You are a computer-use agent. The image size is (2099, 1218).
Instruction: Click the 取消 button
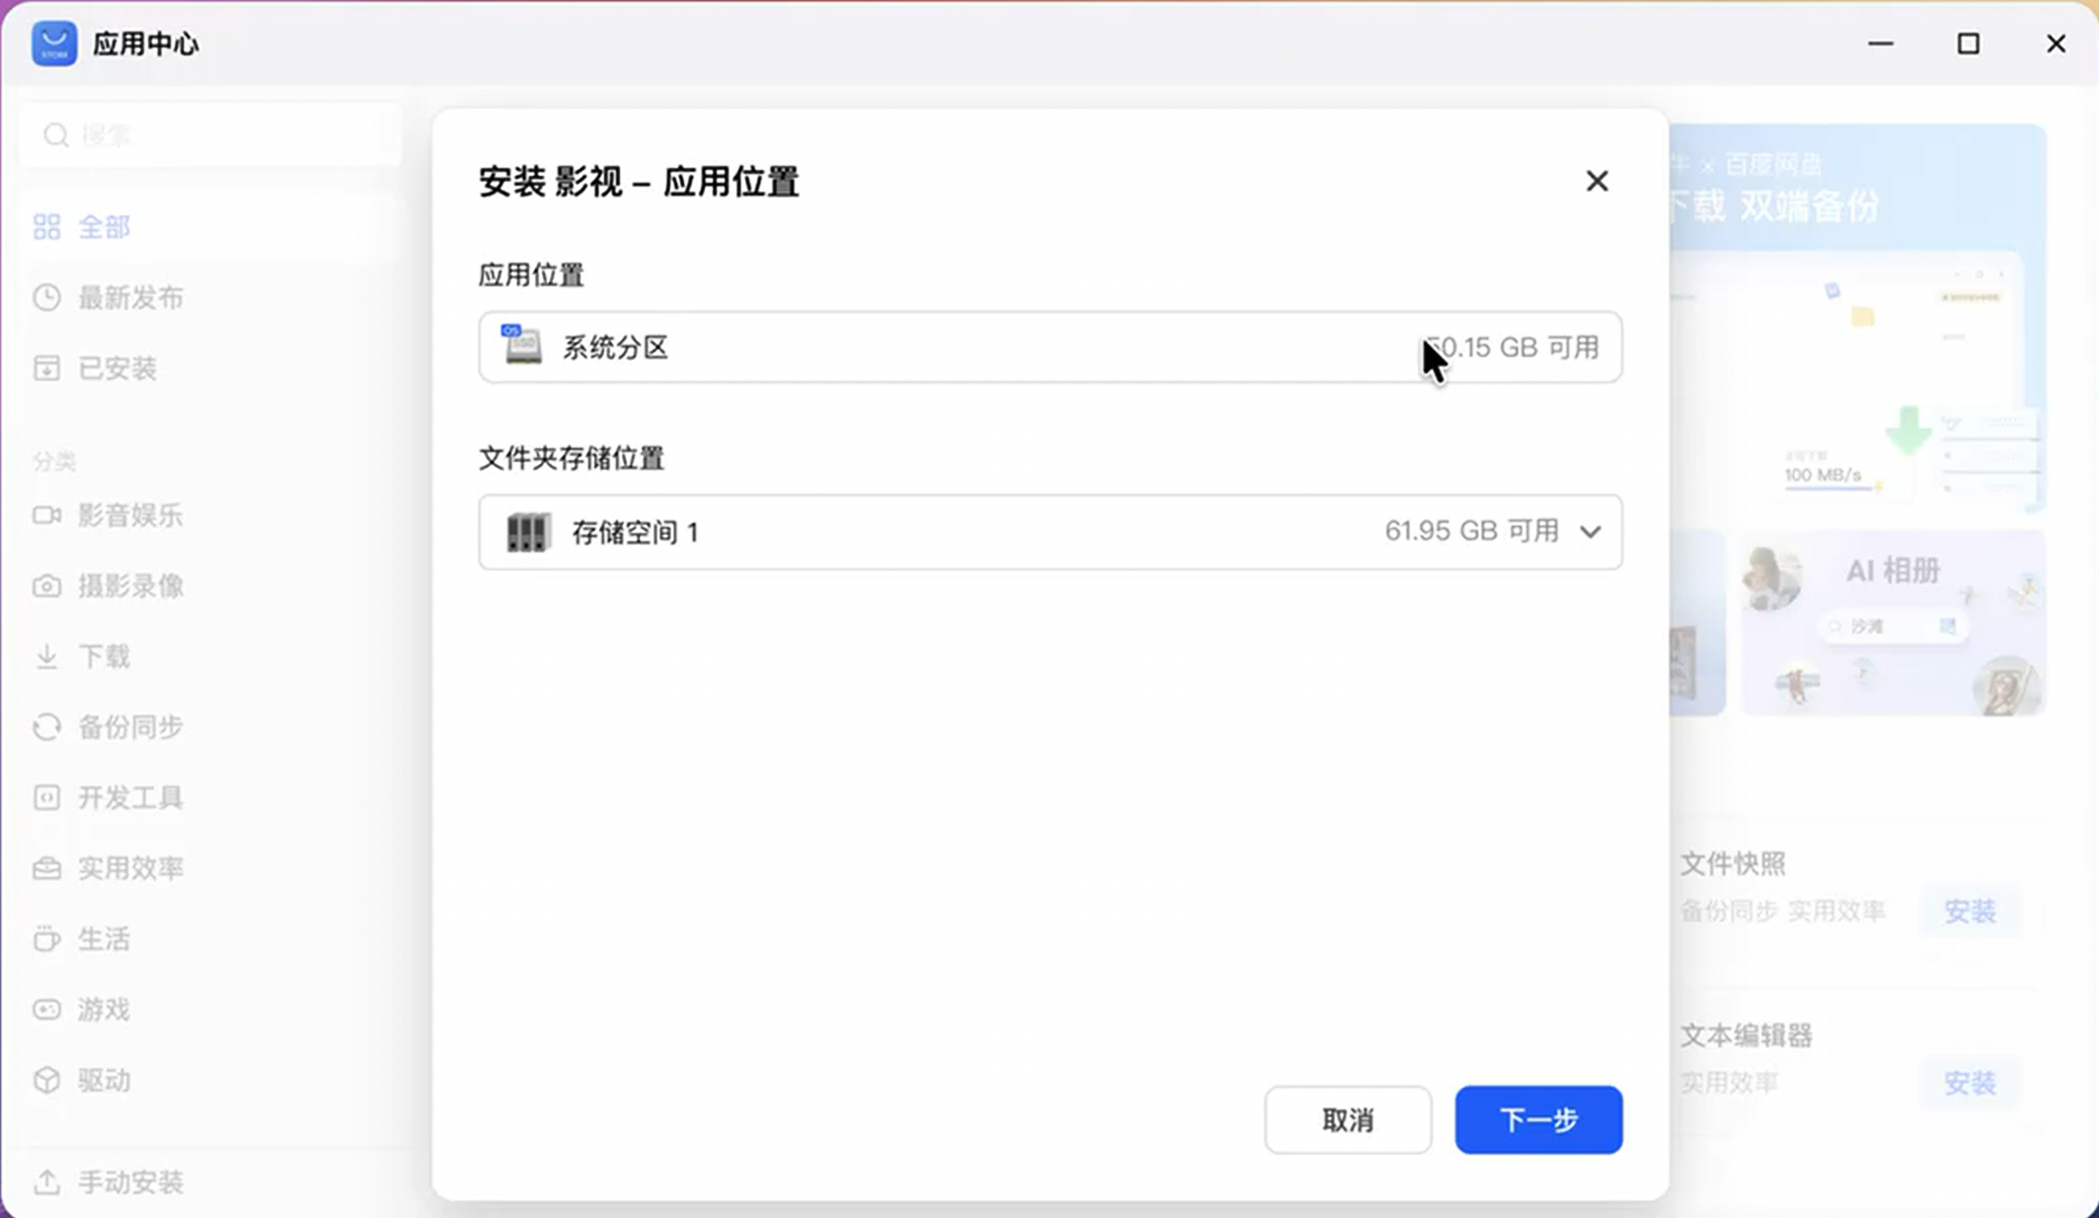click(x=1347, y=1119)
